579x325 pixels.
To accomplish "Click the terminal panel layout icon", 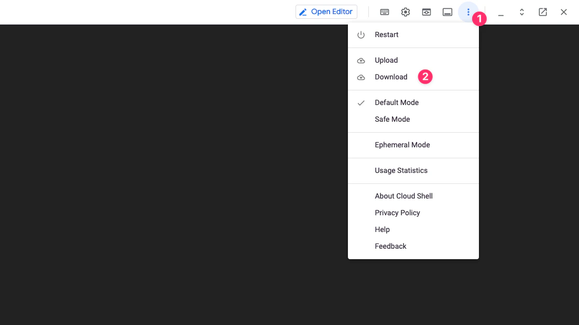I will click(x=447, y=11).
